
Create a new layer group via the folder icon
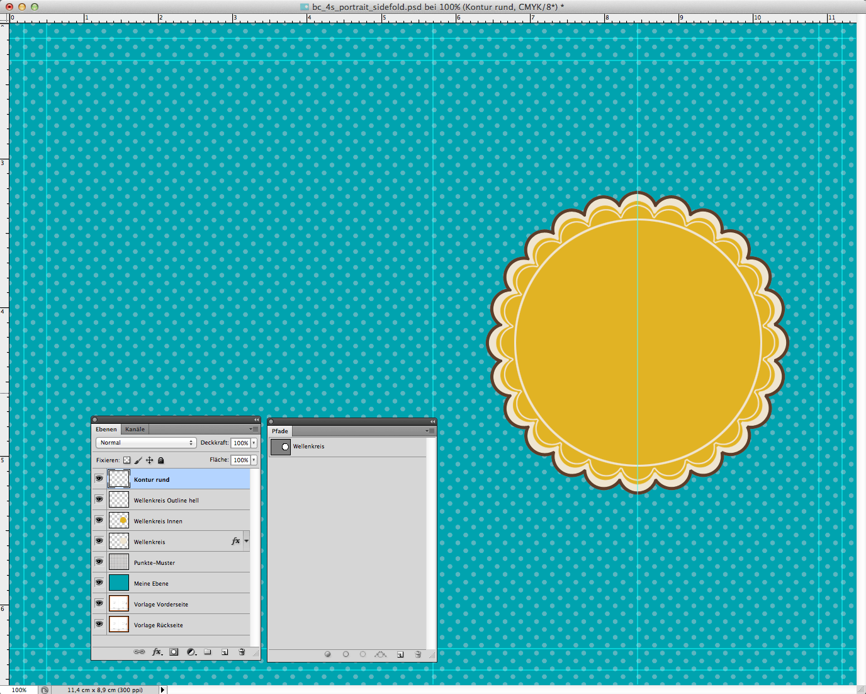[207, 652]
